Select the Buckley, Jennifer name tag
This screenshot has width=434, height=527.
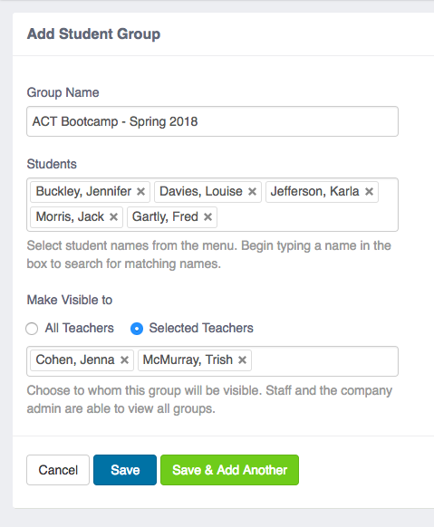pyautogui.click(x=83, y=192)
